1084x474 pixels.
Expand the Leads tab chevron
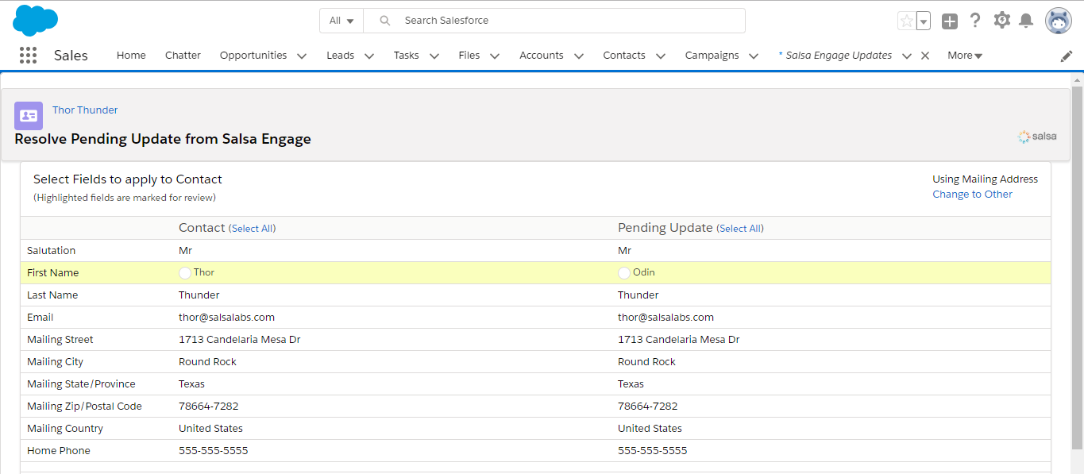coord(369,56)
